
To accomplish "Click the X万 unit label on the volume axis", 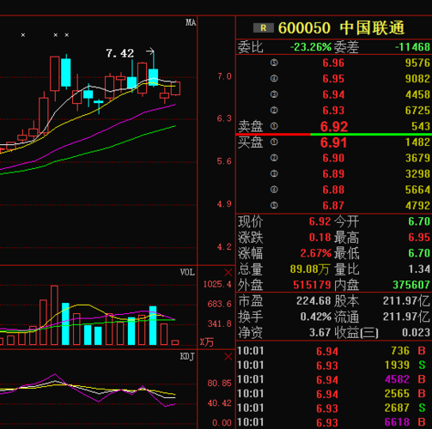I will tap(207, 341).
